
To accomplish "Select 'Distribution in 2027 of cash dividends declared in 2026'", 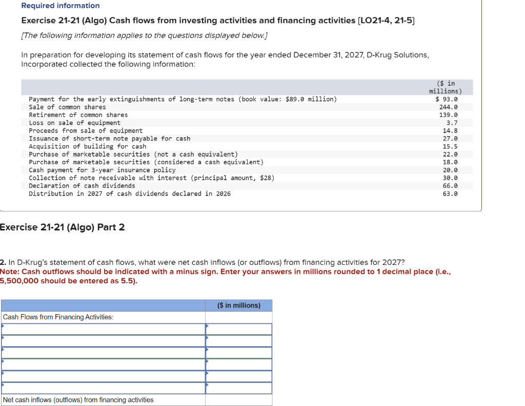I will tap(130, 194).
